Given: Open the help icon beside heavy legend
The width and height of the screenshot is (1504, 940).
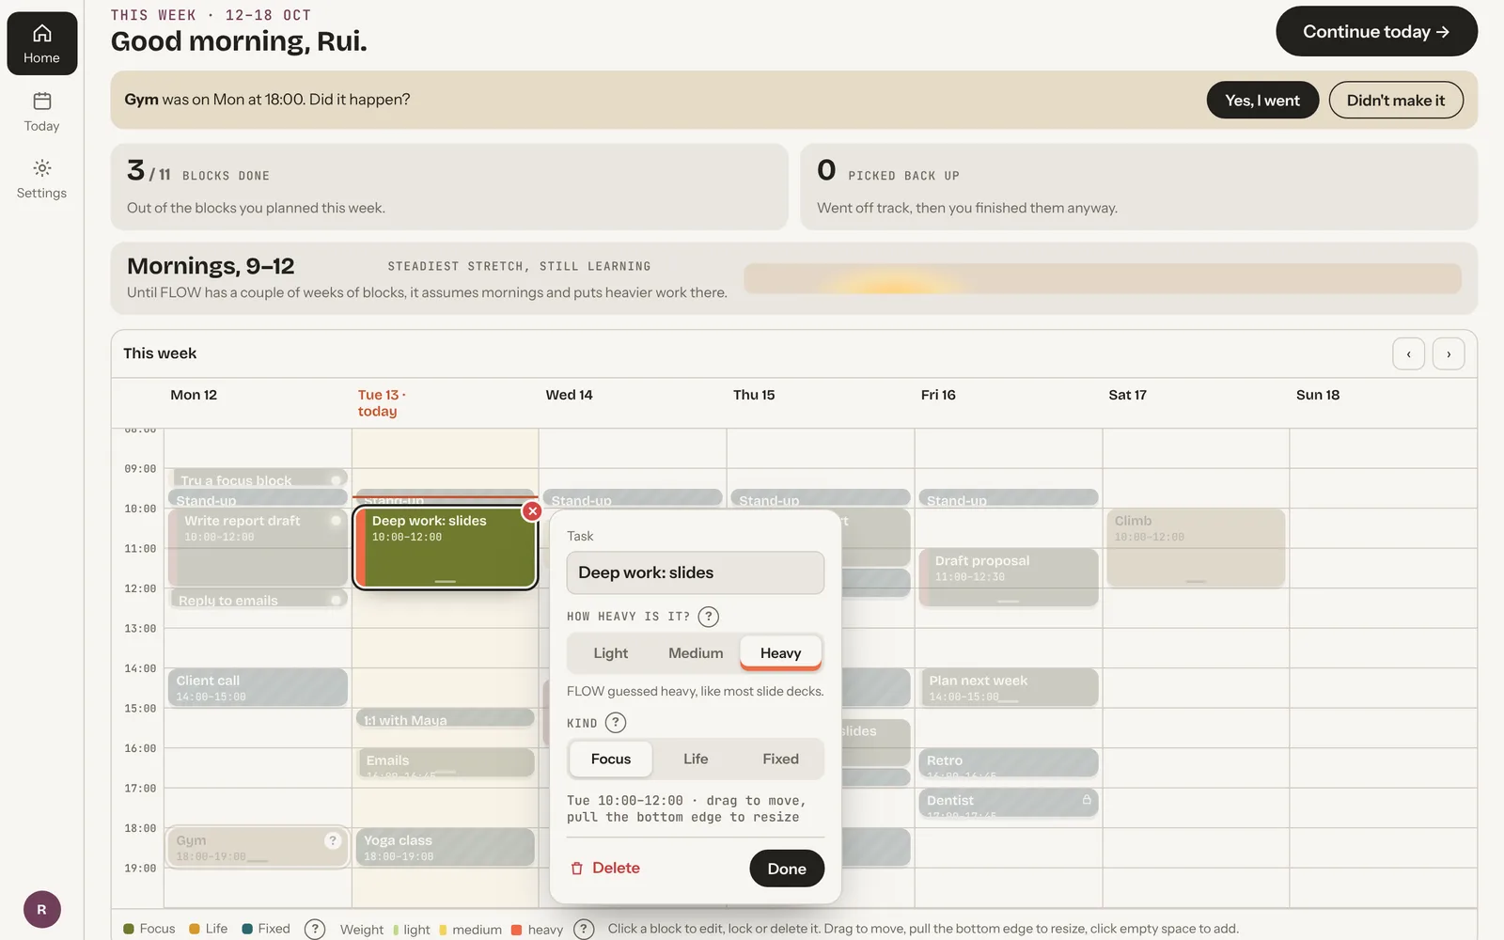Looking at the screenshot, I should [584, 929].
